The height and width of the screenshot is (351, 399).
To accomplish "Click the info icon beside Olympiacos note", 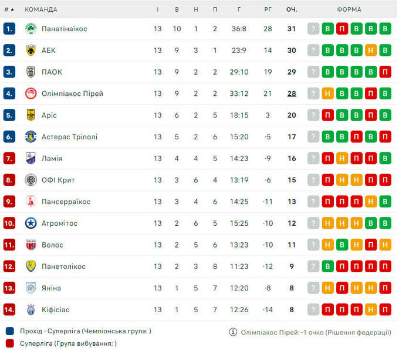I will [x=233, y=332].
